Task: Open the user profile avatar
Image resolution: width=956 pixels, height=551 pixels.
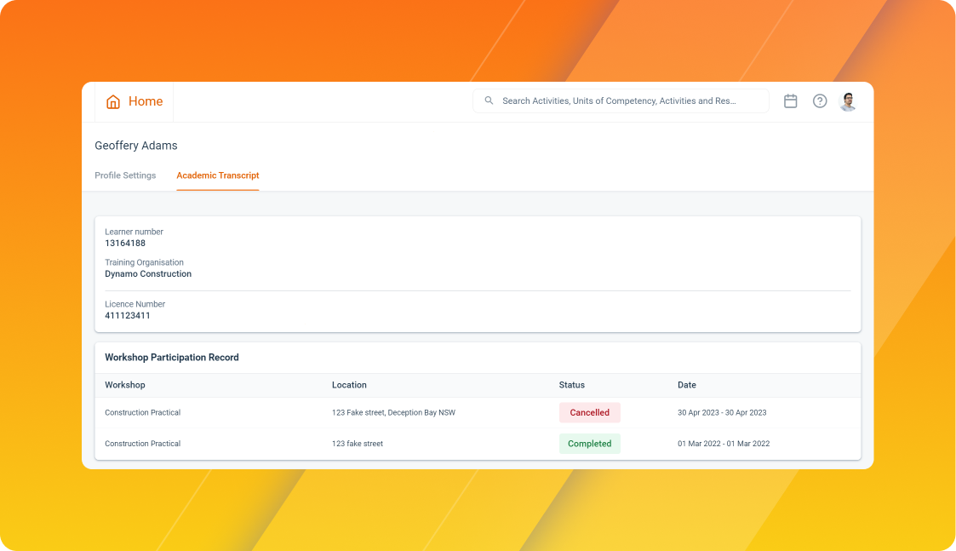Action: click(x=848, y=101)
